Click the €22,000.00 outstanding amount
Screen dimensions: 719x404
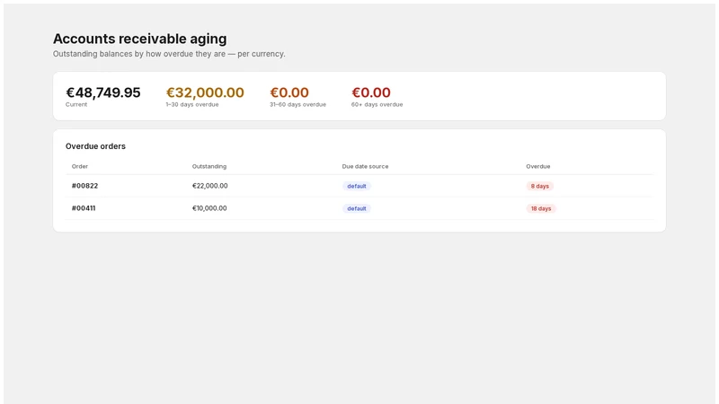pyautogui.click(x=210, y=186)
